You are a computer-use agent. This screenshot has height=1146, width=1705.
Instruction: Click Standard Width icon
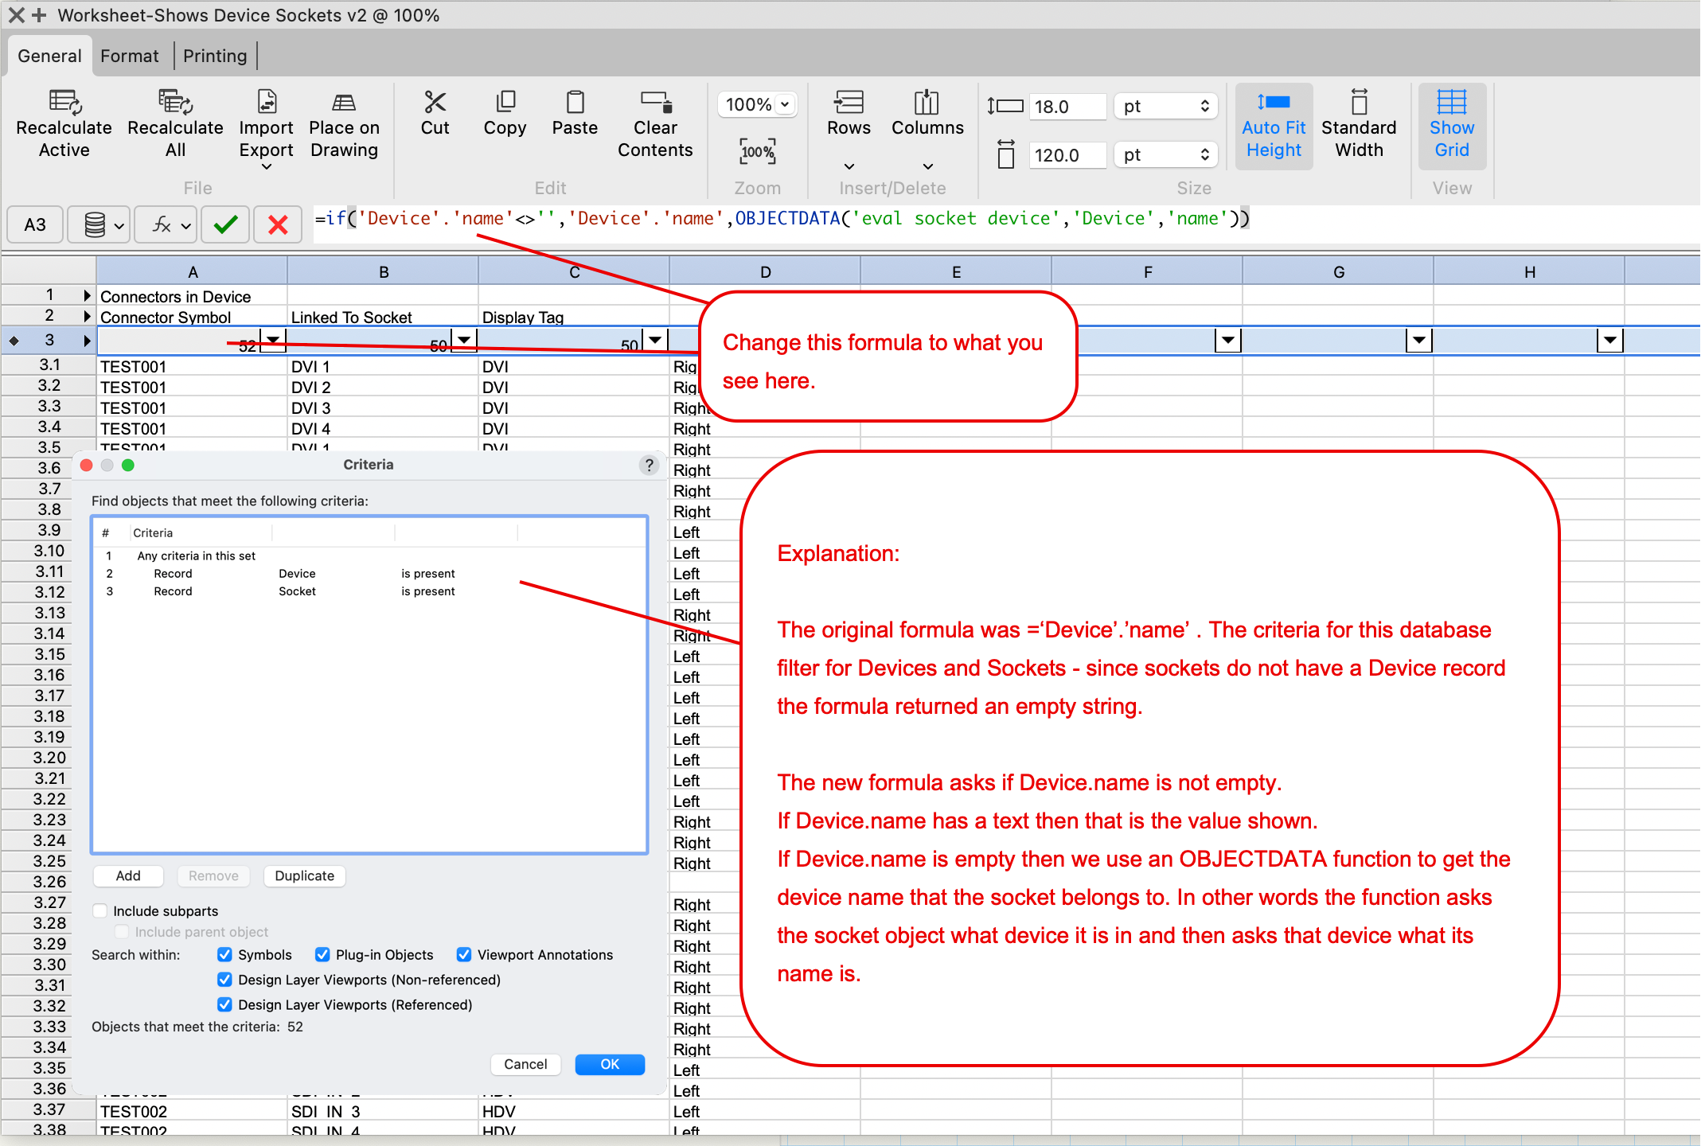[x=1358, y=103]
